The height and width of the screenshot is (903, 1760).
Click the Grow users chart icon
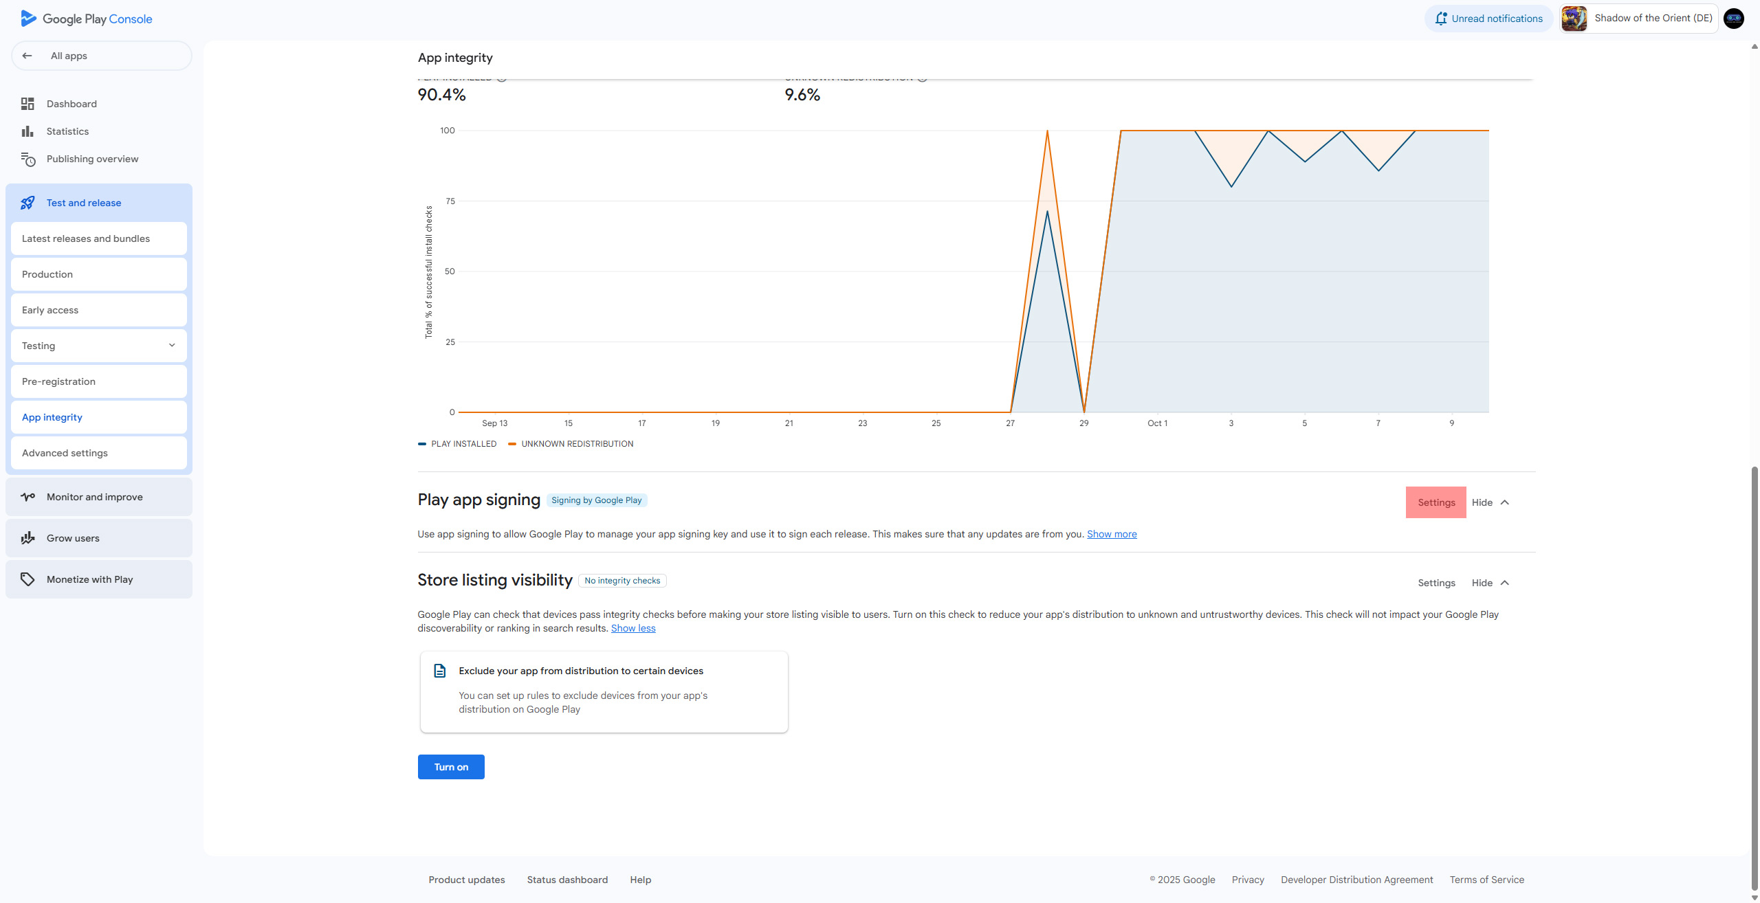[27, 538]
